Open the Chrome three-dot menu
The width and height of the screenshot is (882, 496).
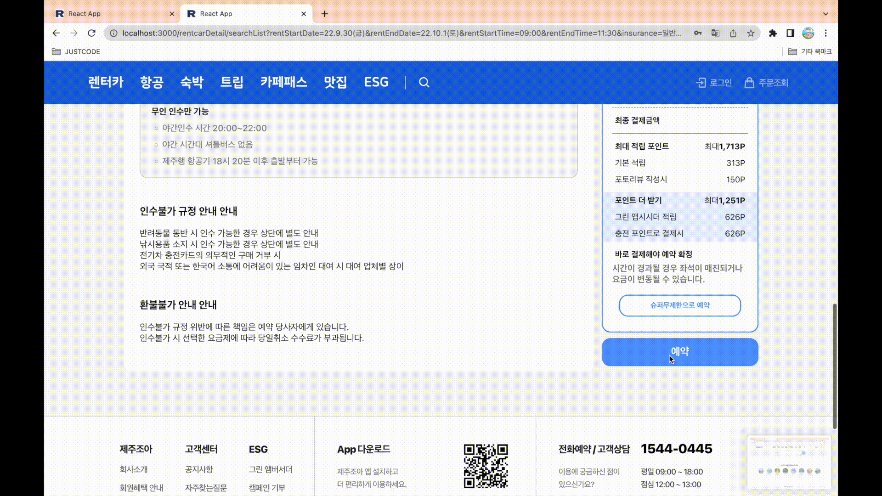[x=825, y=33]
